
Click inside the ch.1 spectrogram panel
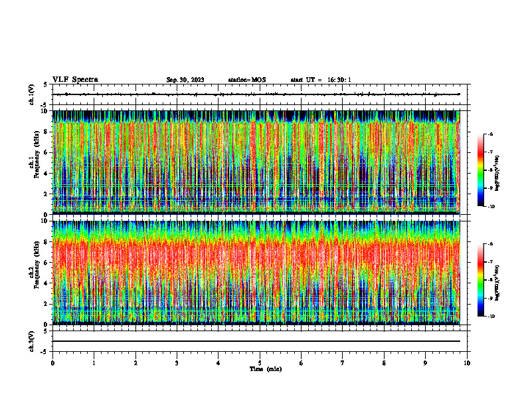[256, 162]
